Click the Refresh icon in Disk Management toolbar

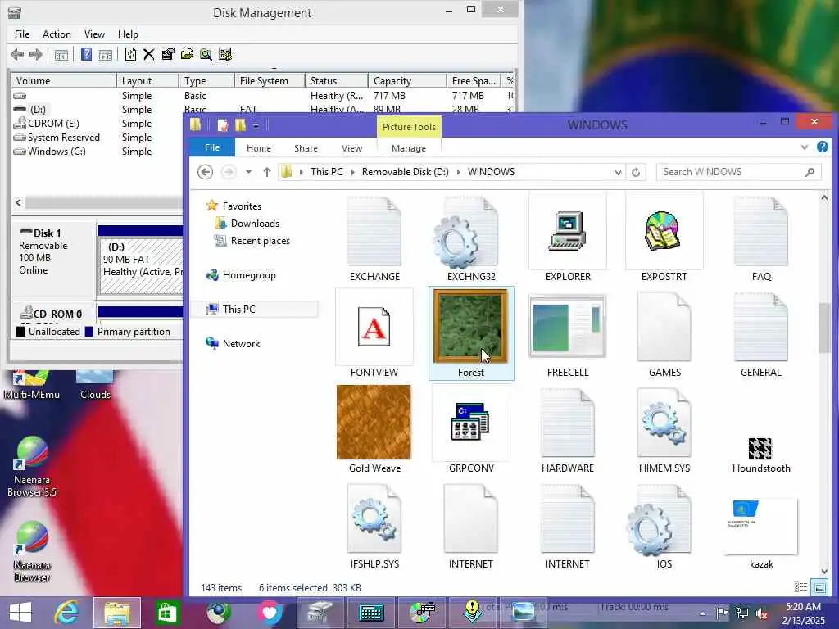(x=130, y=54)
